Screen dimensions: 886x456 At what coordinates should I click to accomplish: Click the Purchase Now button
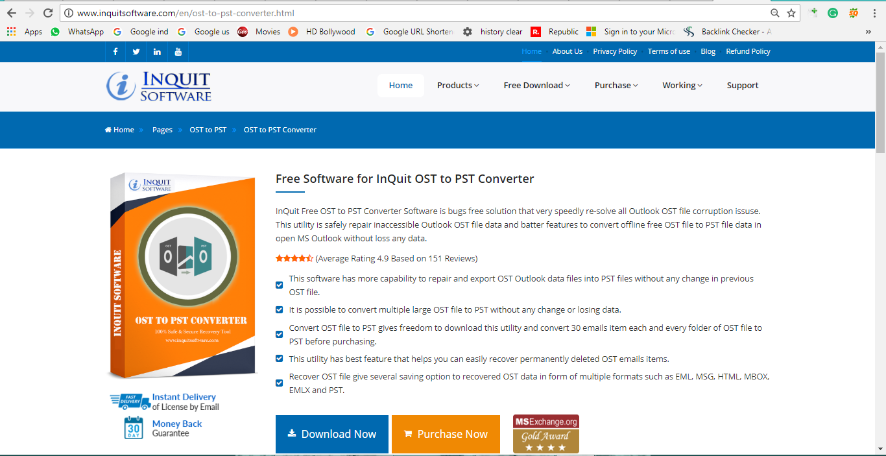pos(446,434)
